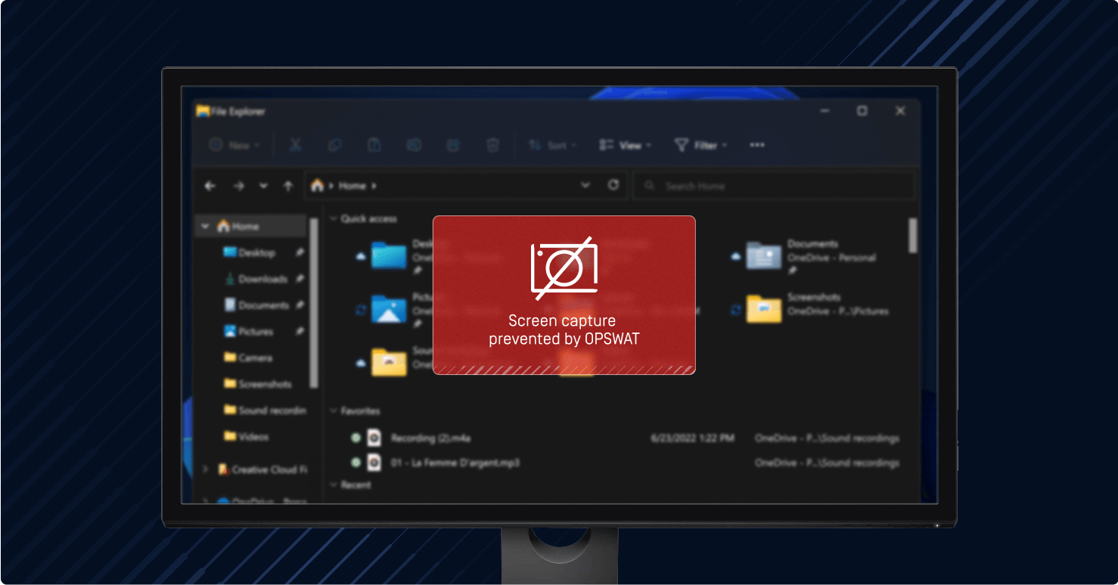Screen dimensions: 1118x585
Task: Click the Copy icon in toolbar
Action: [x=334, y=145]
